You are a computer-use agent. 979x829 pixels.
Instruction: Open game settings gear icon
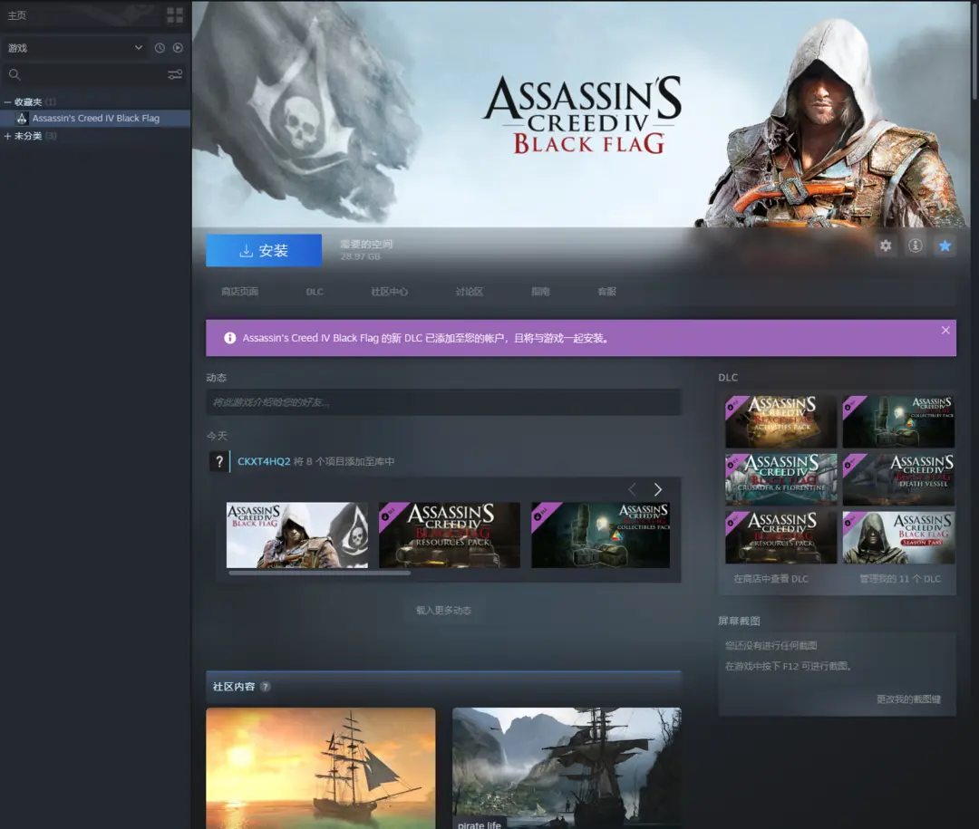click(886, 246)
